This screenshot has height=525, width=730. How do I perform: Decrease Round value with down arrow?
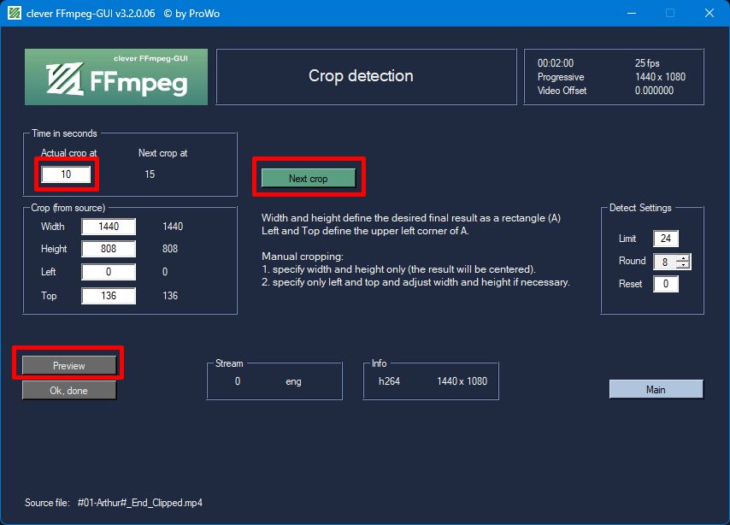[x=683, y=266]
